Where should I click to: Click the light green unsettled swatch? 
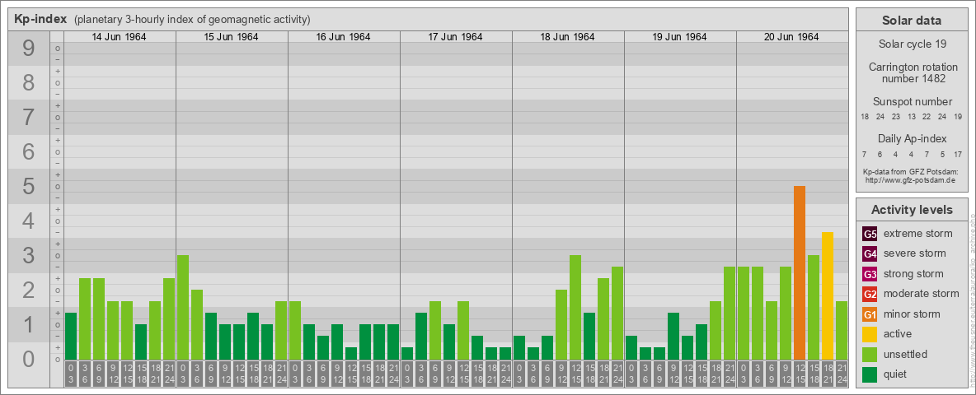pyautogui.click(x=870, y=354)
